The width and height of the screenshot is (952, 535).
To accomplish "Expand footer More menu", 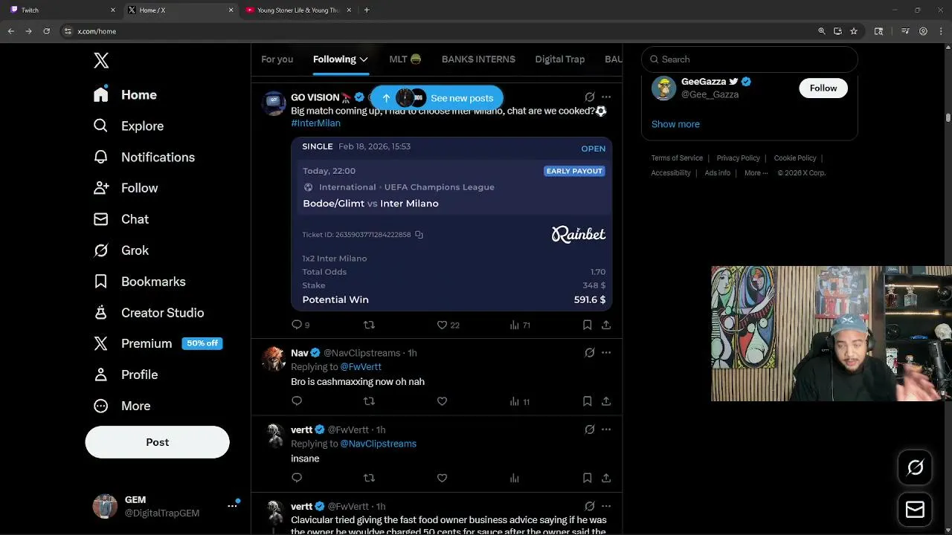I will tap(756, 173).
